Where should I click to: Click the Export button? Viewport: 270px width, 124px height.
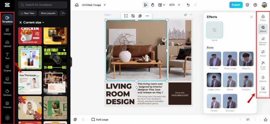tap(236, 5)
